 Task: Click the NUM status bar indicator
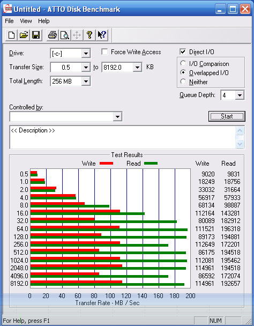(x=215, y=321)
